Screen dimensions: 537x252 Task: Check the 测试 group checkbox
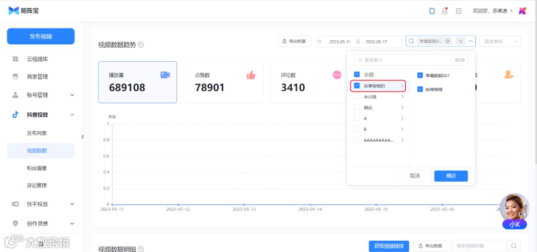click(357, 107)
